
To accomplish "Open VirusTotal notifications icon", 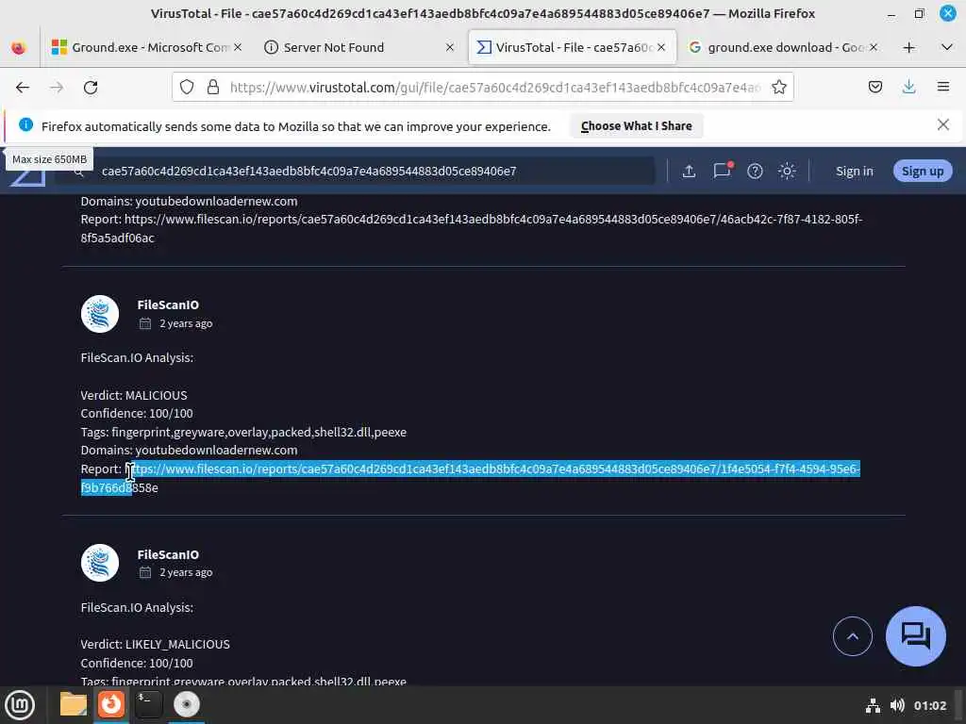I will (722, 171).
